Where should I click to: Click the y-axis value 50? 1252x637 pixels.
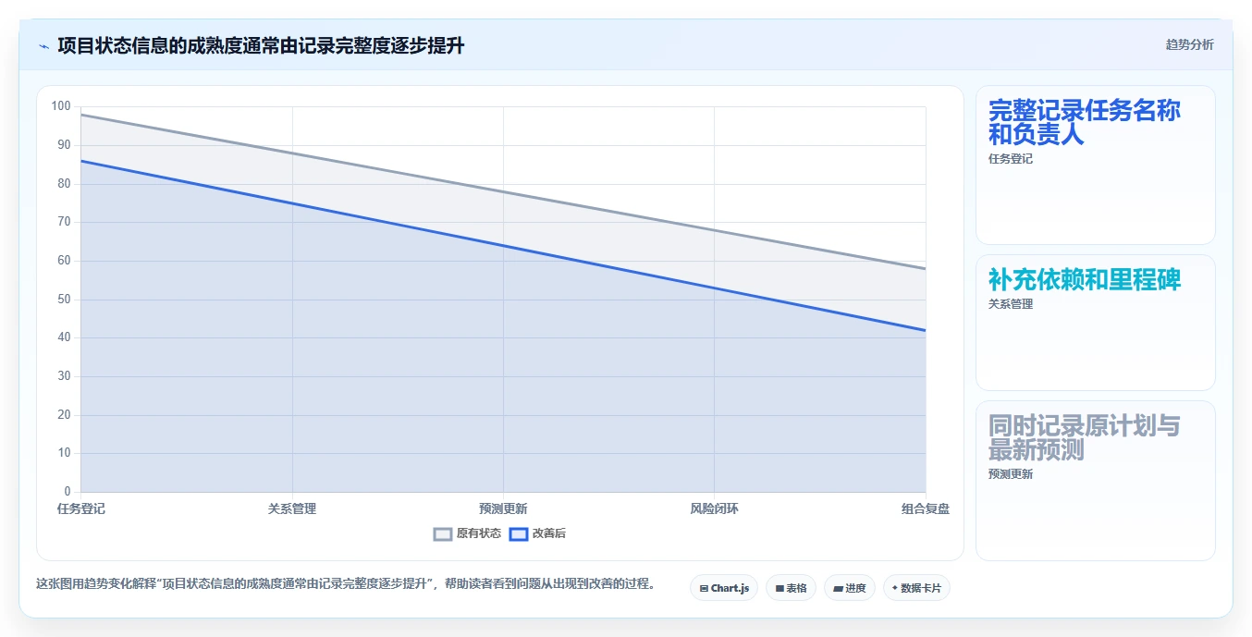click(64, 300)
